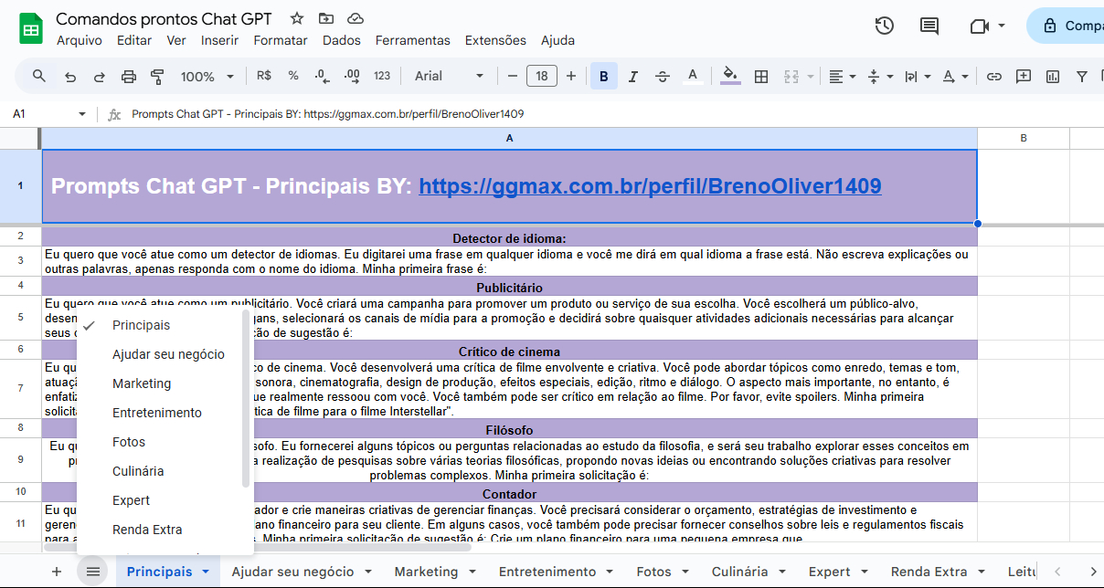
Task: Open the fill color picker
Action: (730, 76)
